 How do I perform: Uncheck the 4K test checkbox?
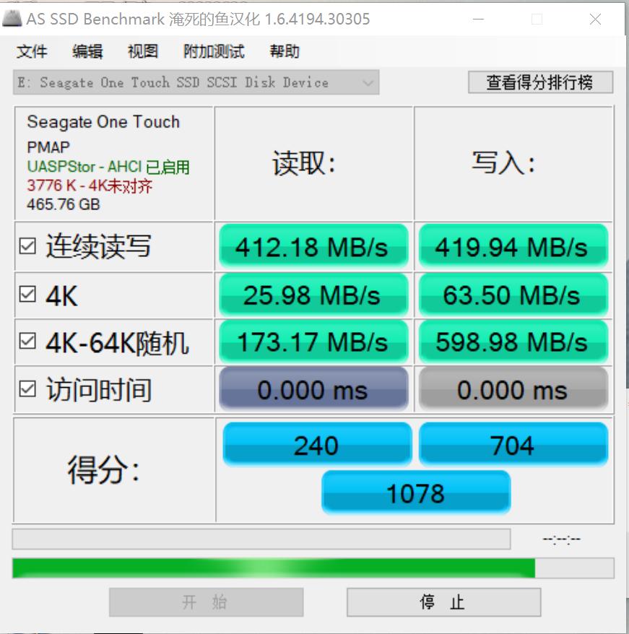click(x=27, y=294)
